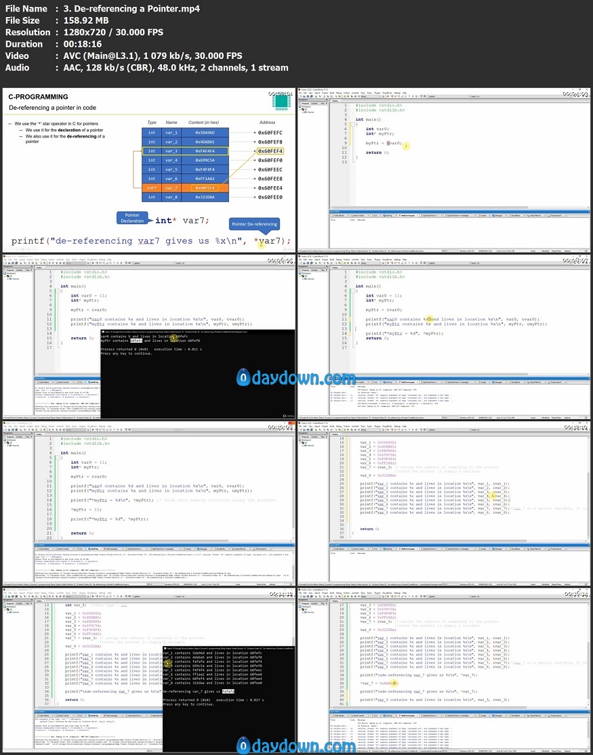Image resolution: width=593 pixels, height=755 pixels.
Task: Click the 'int* var7;' declaration text on the slide
Action: [x=182, y=220]
